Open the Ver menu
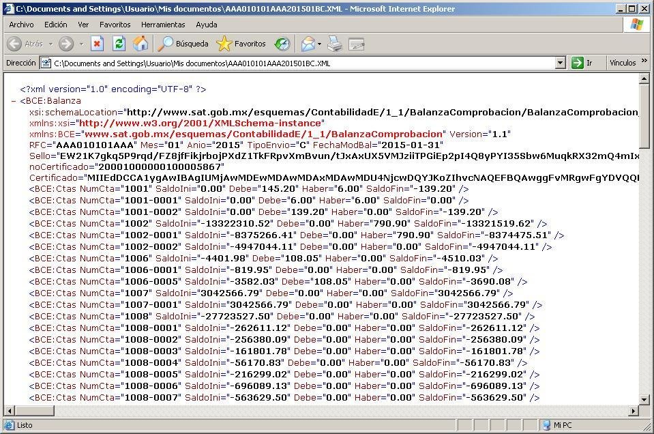 pos(83,25)
